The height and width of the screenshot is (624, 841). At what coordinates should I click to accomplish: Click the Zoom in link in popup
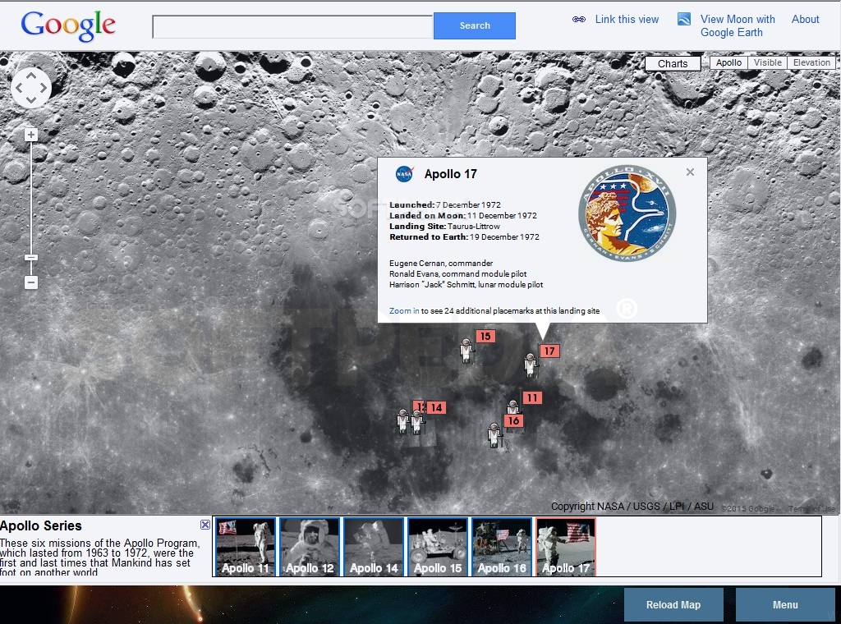(x=404, y=311)
